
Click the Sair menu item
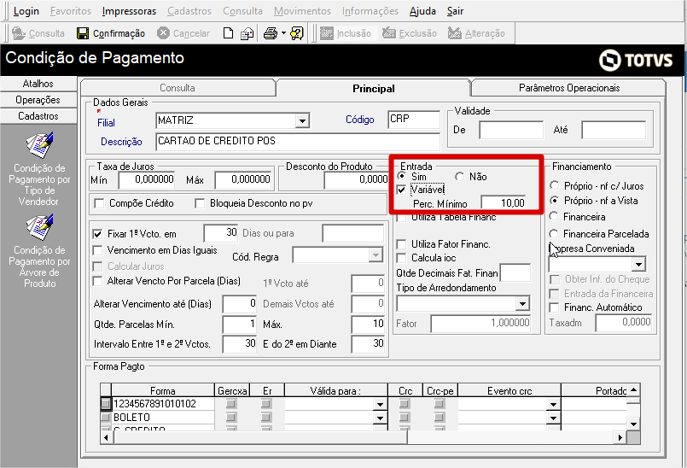coord(455,11)
